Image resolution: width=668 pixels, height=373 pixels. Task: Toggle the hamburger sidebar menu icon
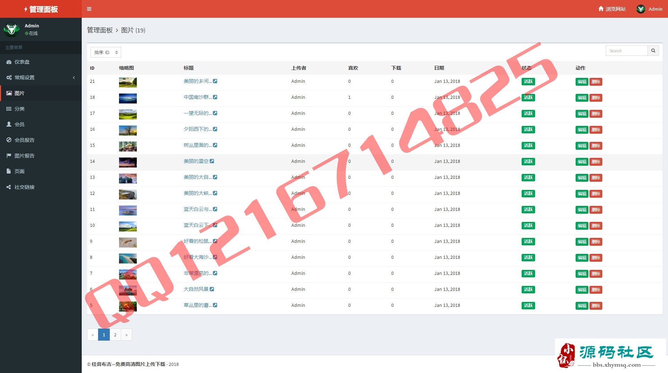pyautogui.click(x=89, y=9)
